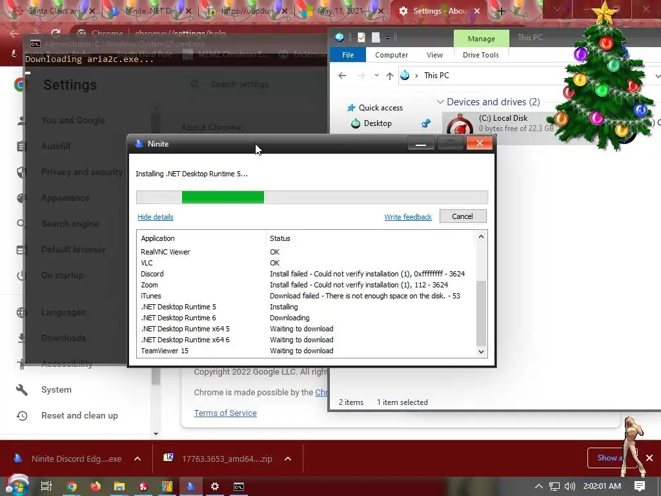Open network status tray icon
Screen dimensions: 661x496
click(554, 486)
